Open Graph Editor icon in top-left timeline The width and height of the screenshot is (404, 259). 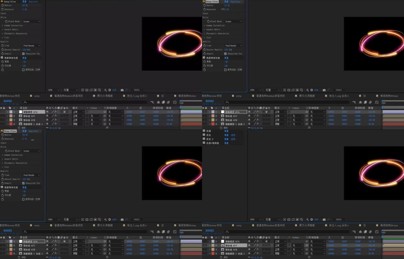point(175,102)
